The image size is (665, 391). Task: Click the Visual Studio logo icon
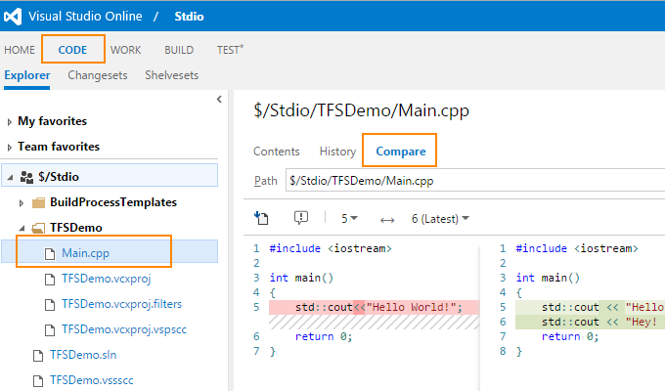13,17
